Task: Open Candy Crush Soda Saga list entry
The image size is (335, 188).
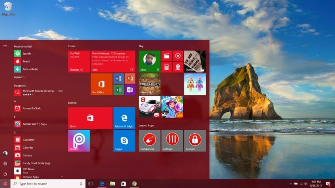Action: click(x=32, y=163)
